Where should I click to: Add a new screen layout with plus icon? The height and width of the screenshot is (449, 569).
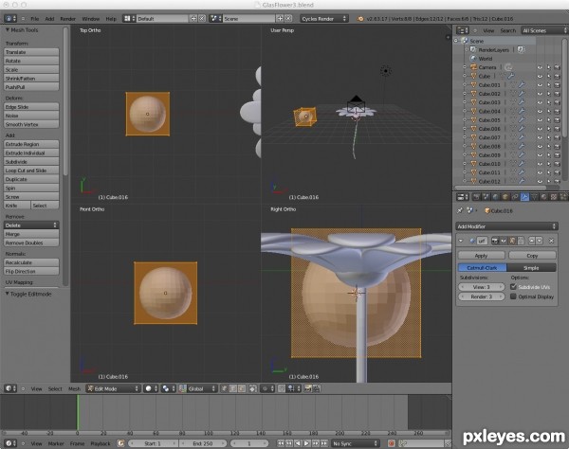coord(193,19)
